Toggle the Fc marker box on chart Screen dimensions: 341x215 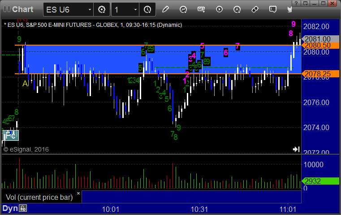[x=10, y=135]
